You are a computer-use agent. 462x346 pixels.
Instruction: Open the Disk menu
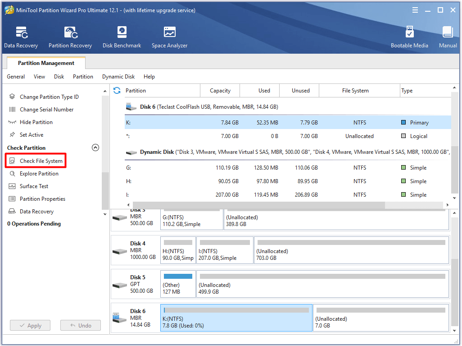(x=59, y=76)
